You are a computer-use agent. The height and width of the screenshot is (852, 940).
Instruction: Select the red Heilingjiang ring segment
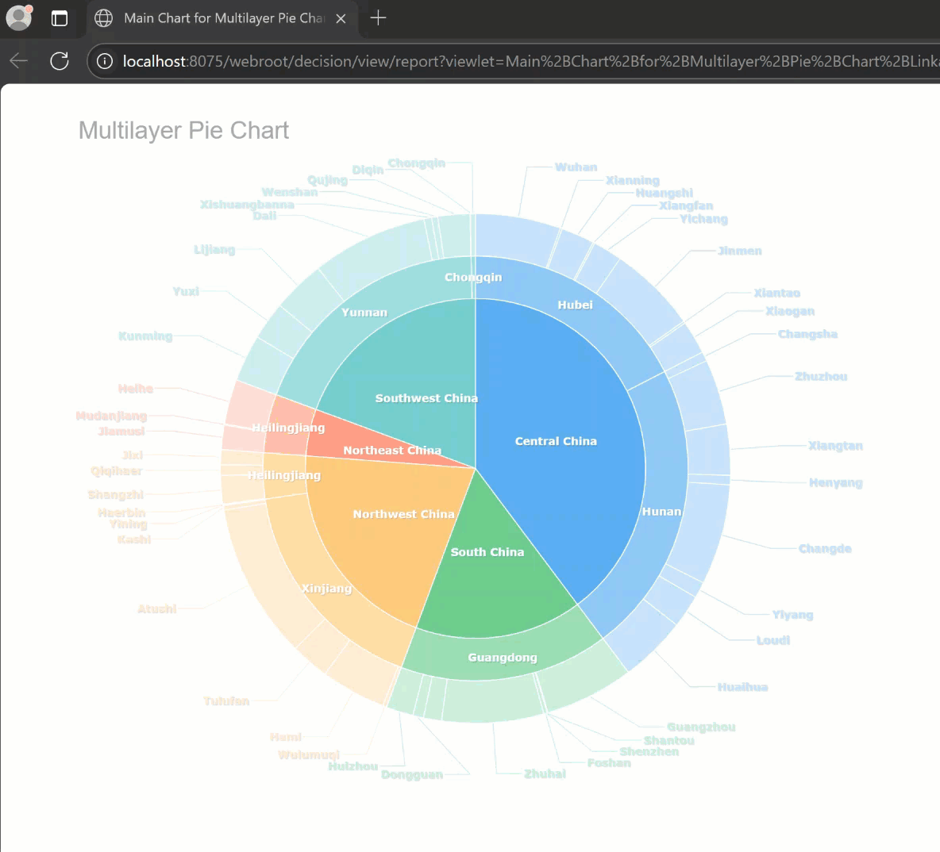click(287, 428)
